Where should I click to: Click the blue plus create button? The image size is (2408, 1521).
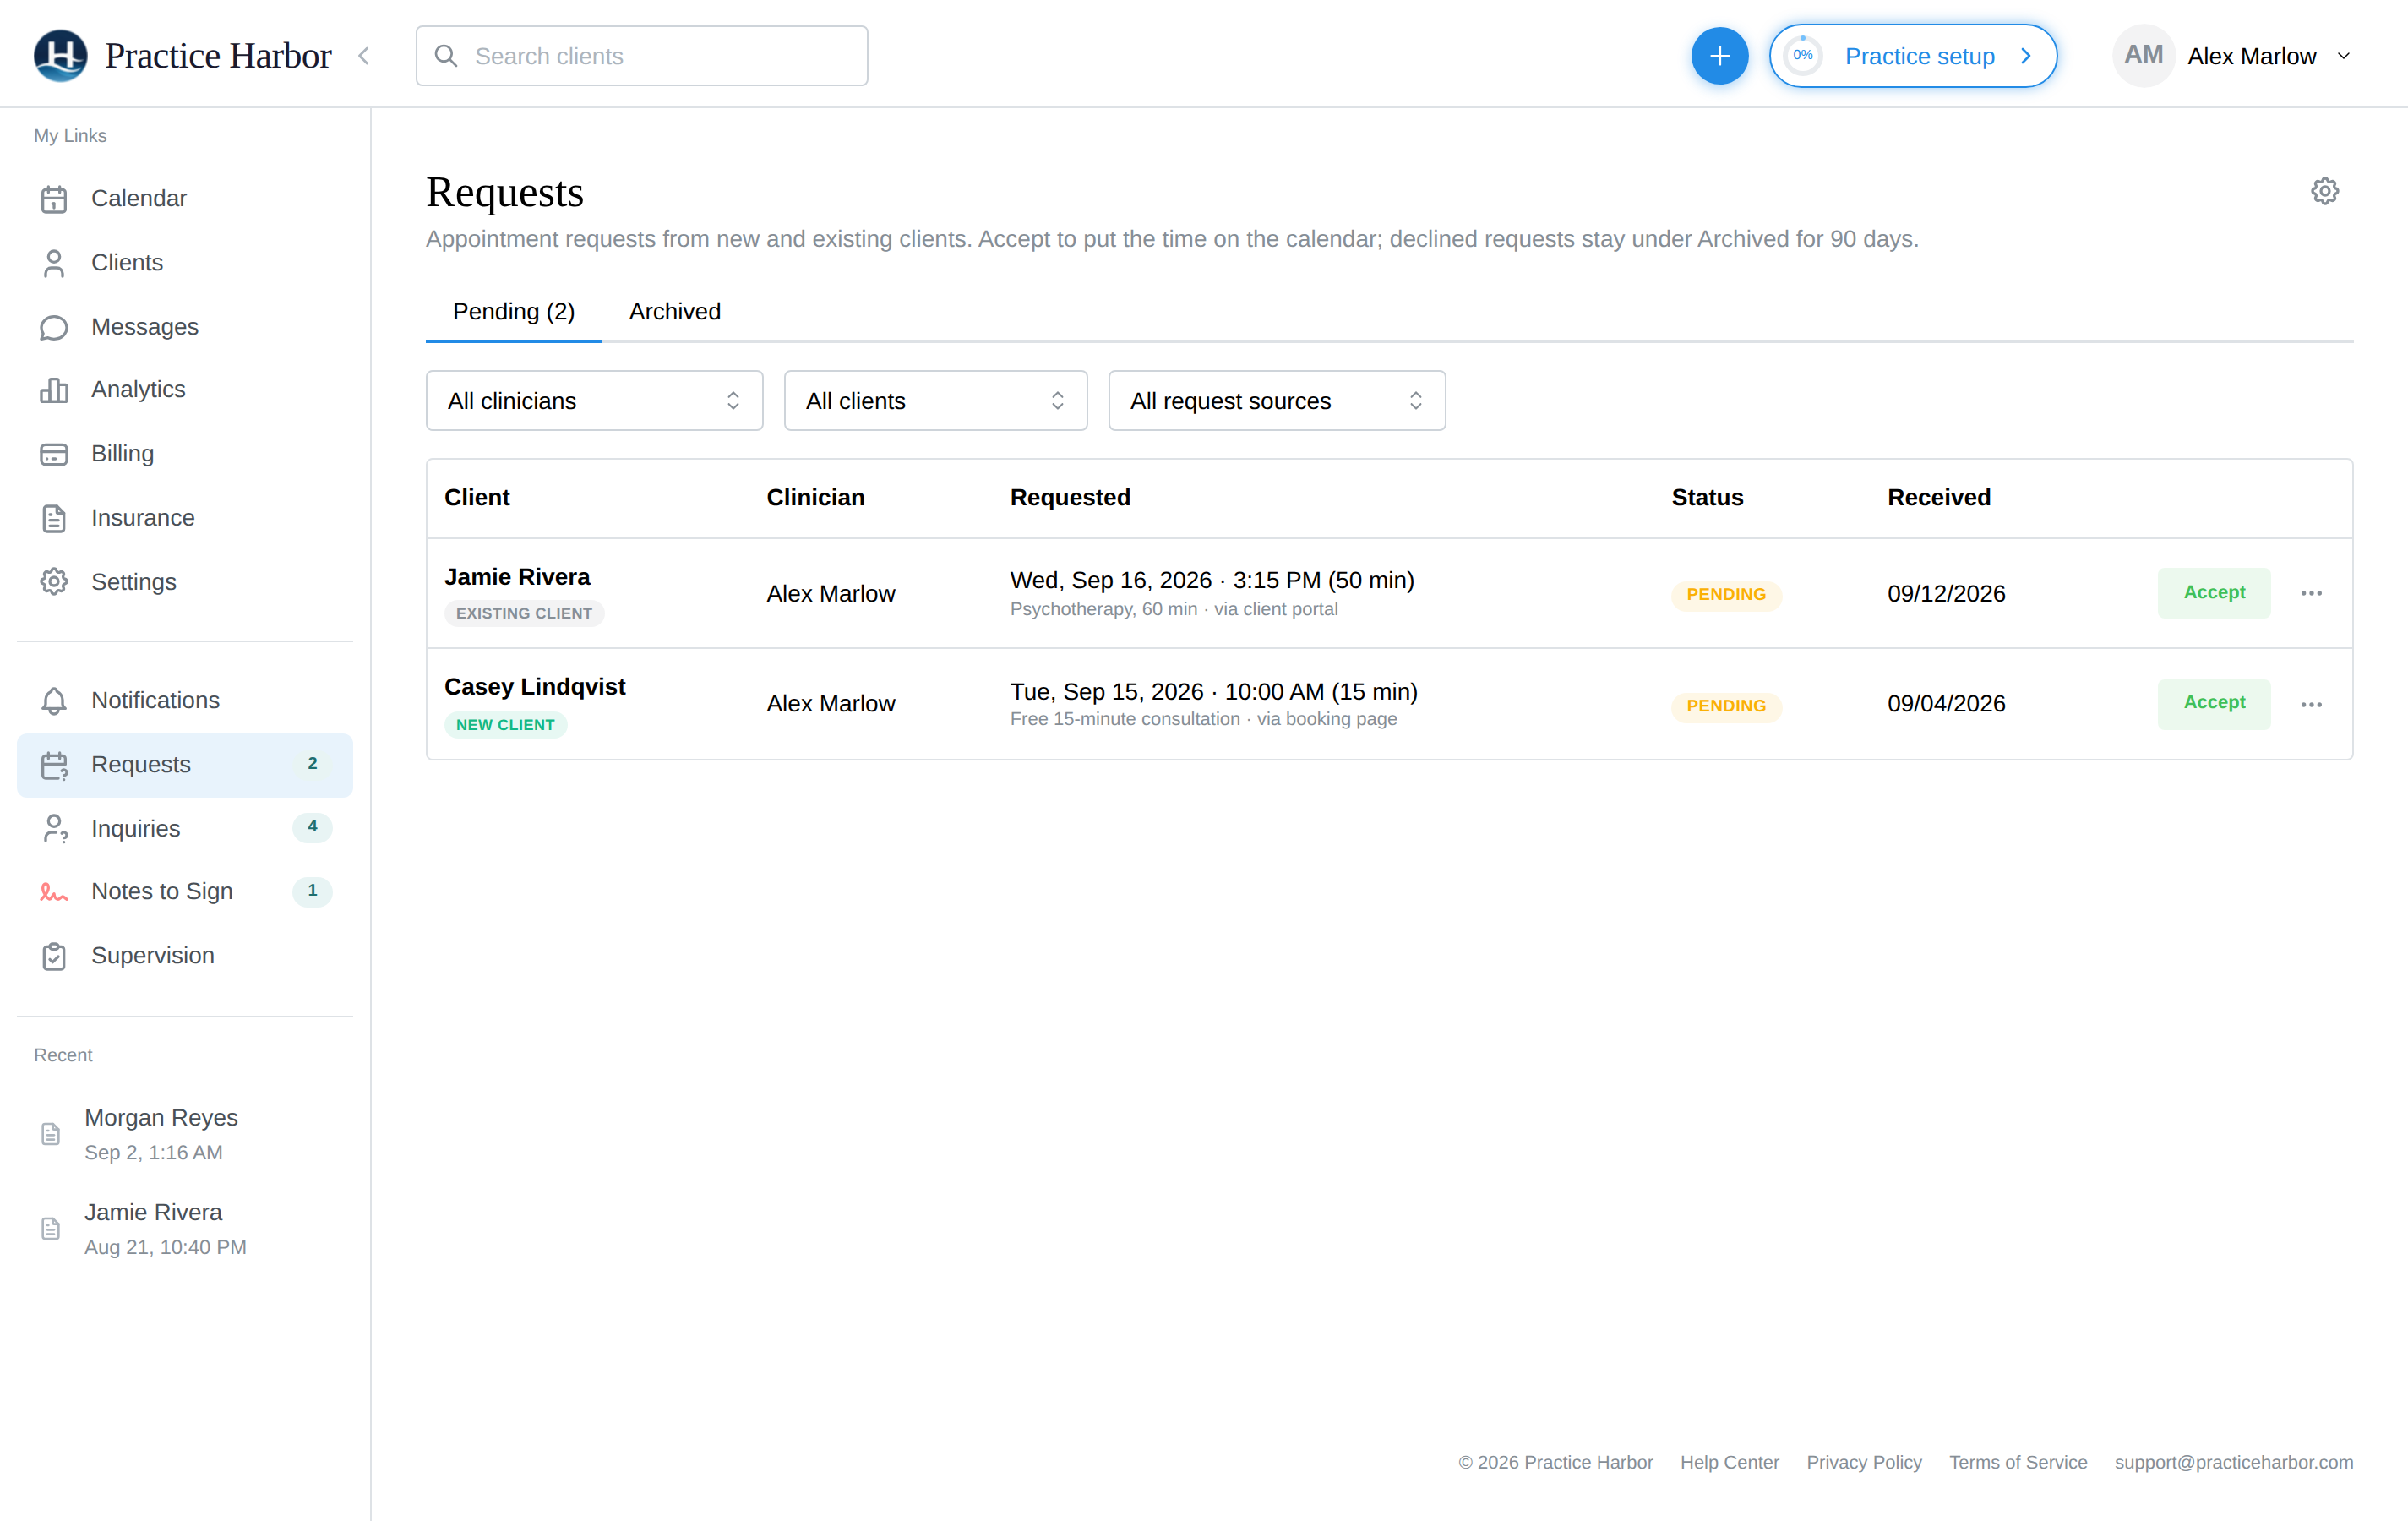click(1719, 56)
